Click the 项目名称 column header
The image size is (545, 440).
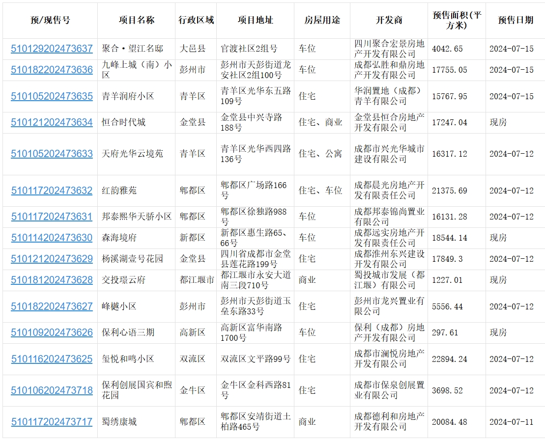coord(136,20)
